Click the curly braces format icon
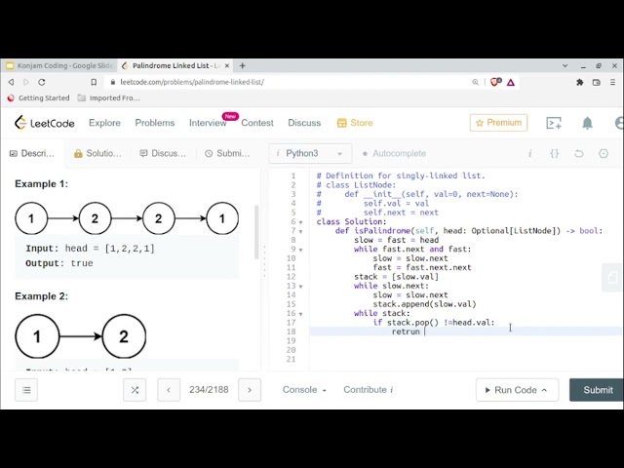 click(555, 154)
